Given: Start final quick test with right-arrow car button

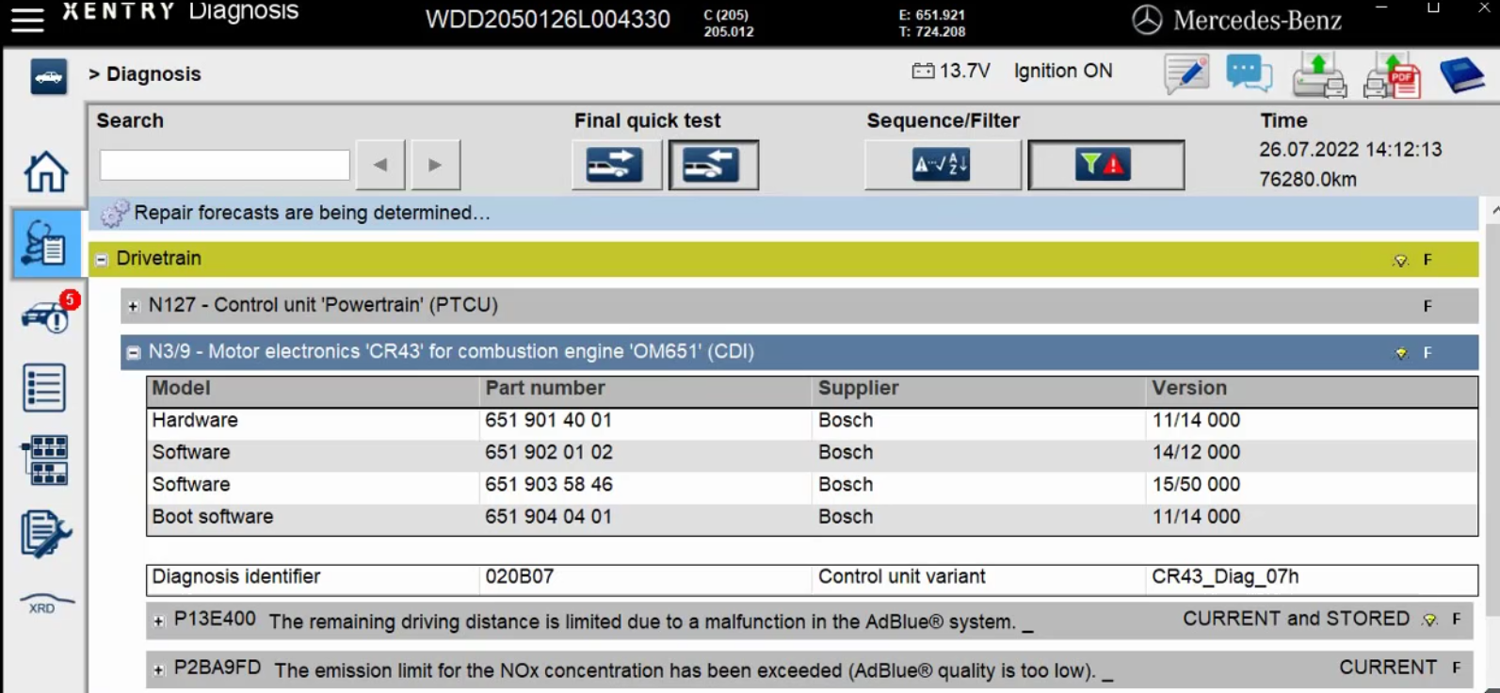Looking at the screenshot, I should pyautogui.click(x=616, y=165).
